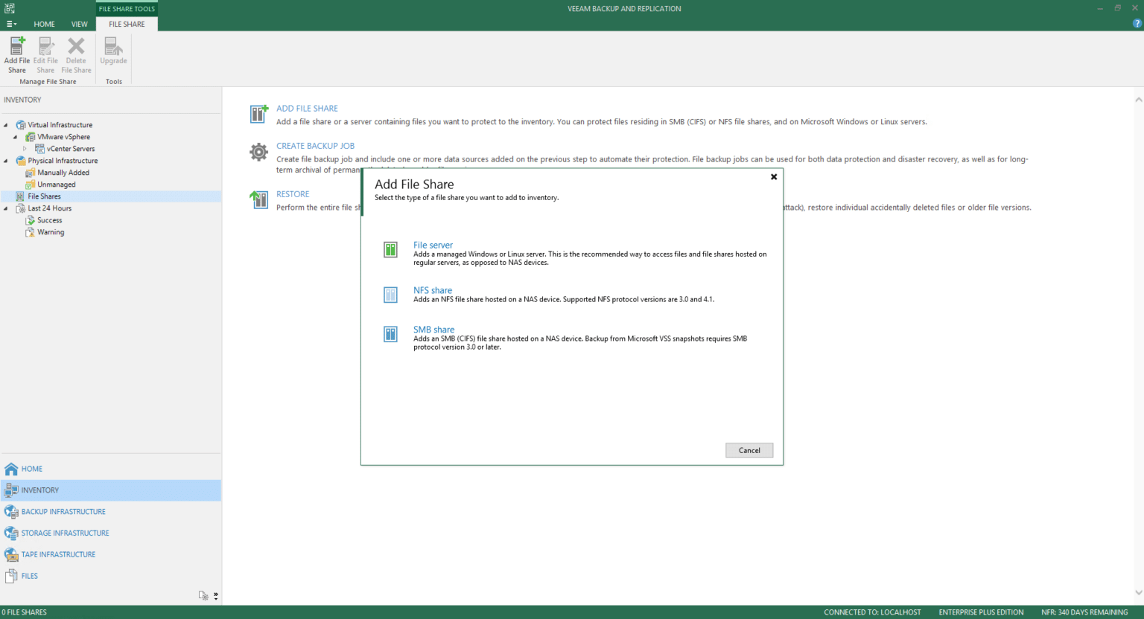Select Last 24 Hours tree item
Viewport: 1144px width, 619px height.
click(x=50, y=208)
